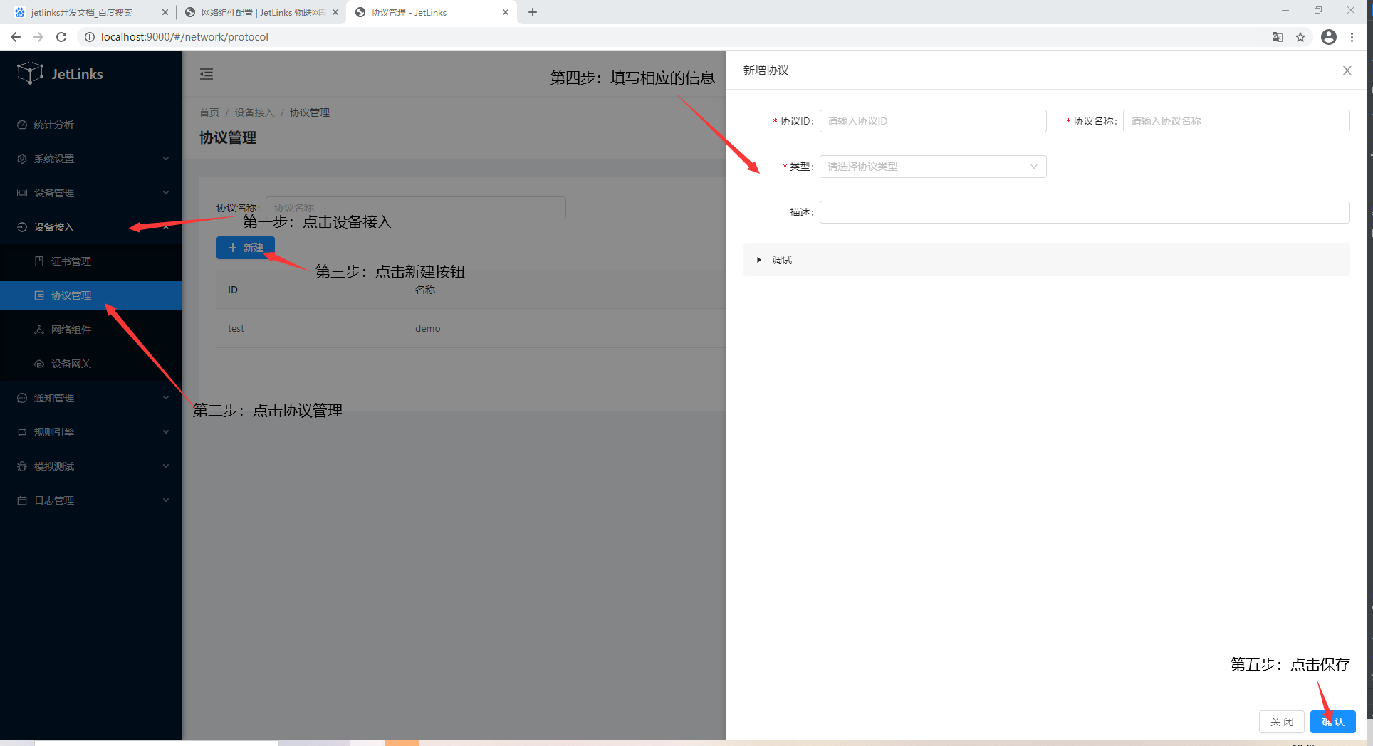This screenshot has width=1373, height=746.
Task: Open 设备网关 menu item
Action: coord(71,364)
